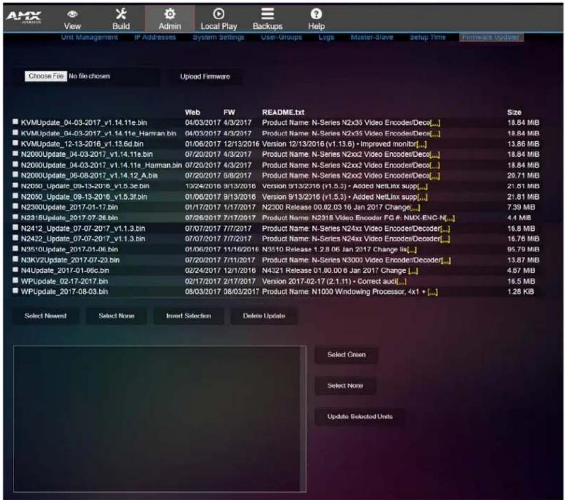This screenshot has width=565, height=500.
Task: Check the N4Update_2017-01-06c.bin checkbox
Action: [15, 270]
